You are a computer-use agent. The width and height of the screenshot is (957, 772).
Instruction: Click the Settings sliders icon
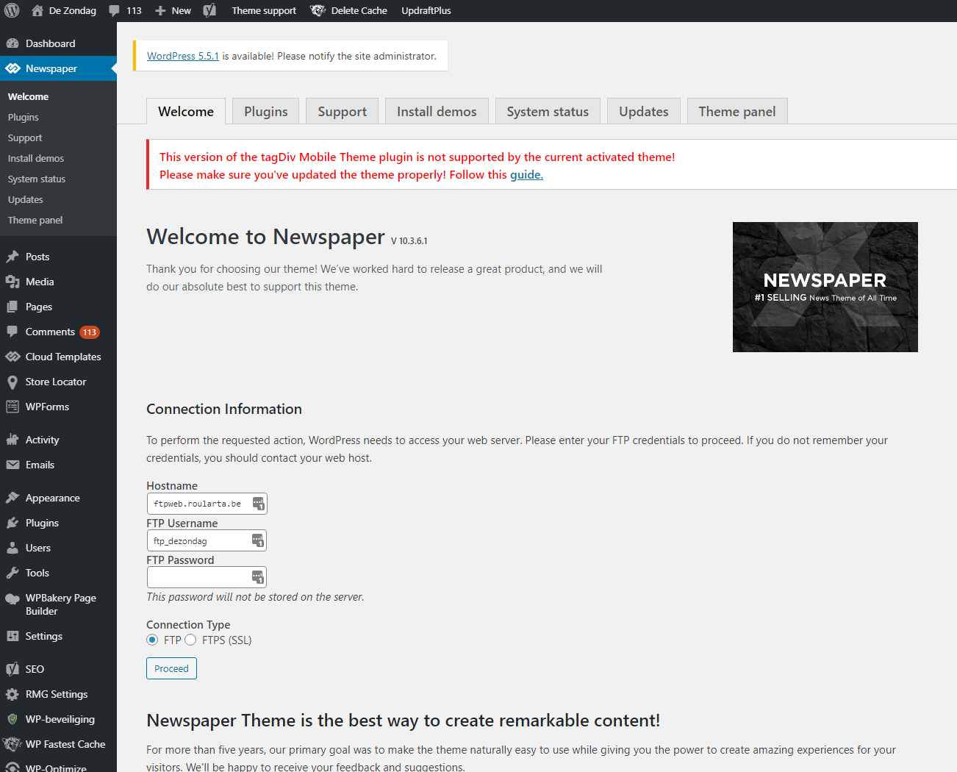point(12,636)
